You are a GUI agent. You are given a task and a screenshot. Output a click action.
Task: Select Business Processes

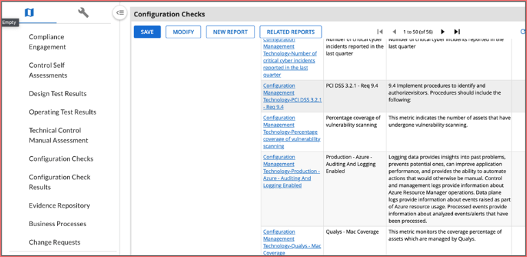[x=58, y=224]
